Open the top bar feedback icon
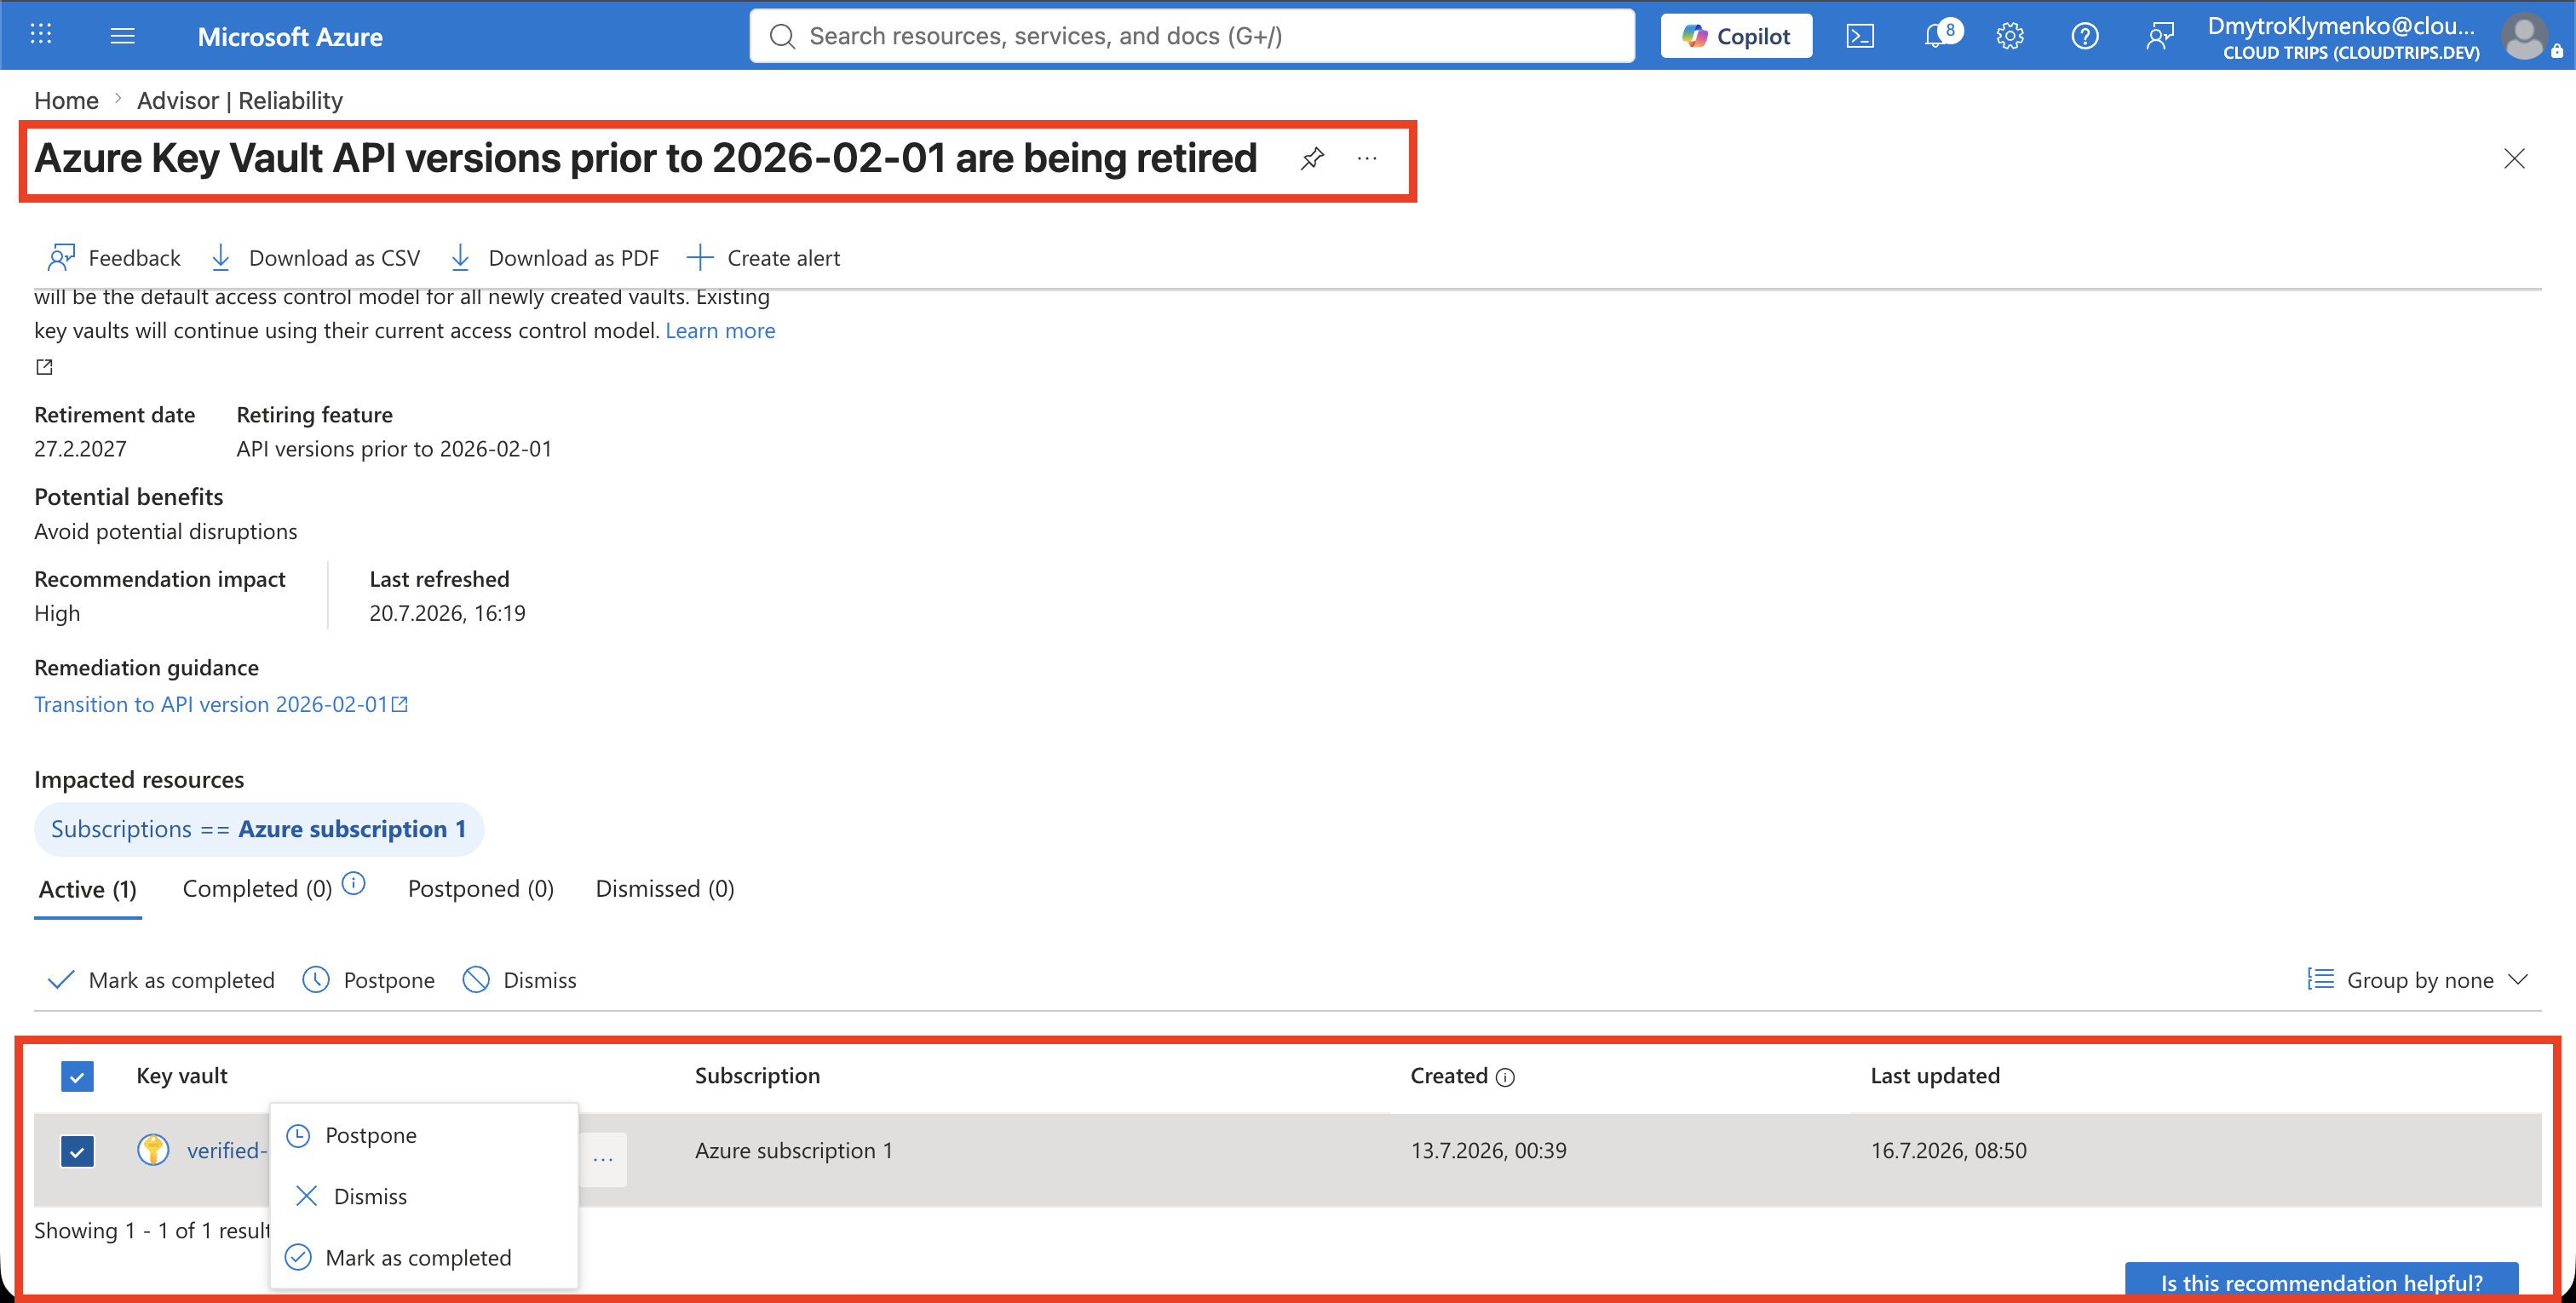The width and height of the screenshot is (2576, 1303). (2160, 36)
